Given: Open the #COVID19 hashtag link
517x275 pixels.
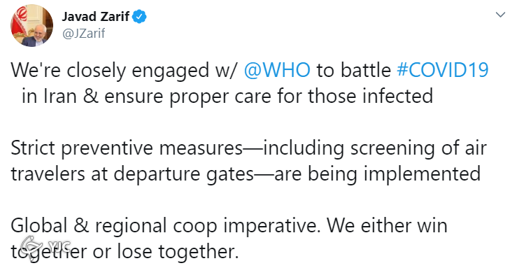Looking at the screenshot, I should coord(442,70).
